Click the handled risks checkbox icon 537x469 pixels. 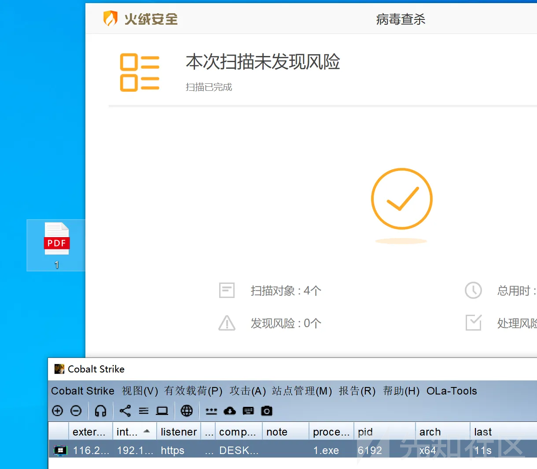474,323
